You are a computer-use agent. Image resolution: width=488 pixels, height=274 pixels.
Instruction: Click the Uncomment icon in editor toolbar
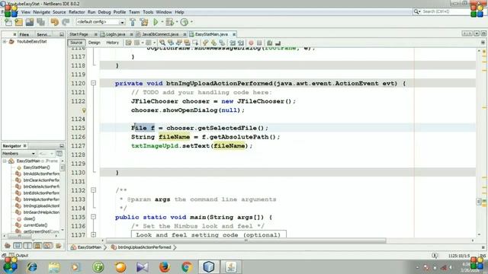click(278, 43)
